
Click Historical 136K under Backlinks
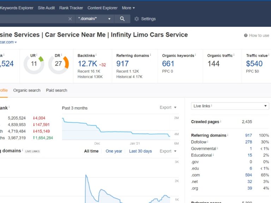click(x=90, y=76)
